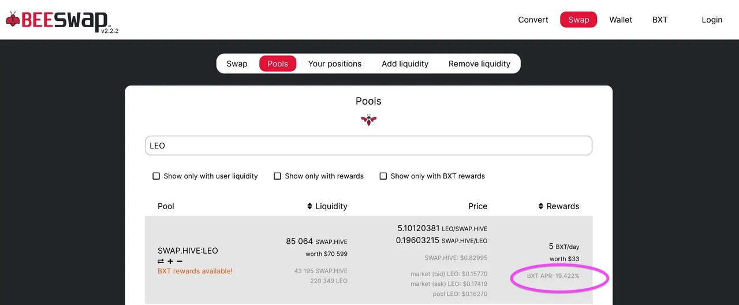The image size is (739, 305).
Task: Open the Convert page in header
Action: (x=533, y=20)
